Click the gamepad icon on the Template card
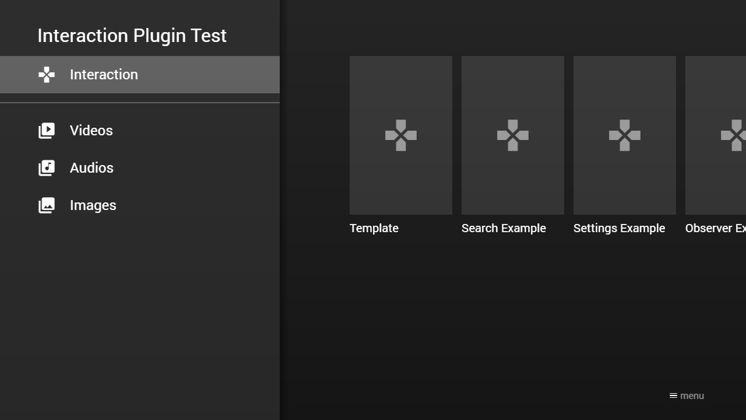746x420 pixels. (x=400, y=135)
